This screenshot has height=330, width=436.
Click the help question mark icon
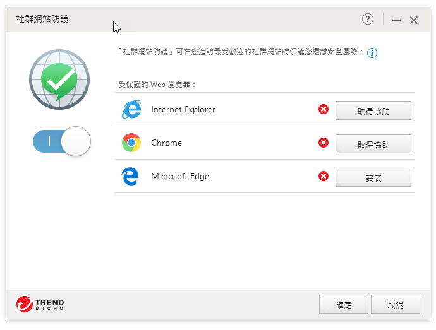tap(368, 20)
